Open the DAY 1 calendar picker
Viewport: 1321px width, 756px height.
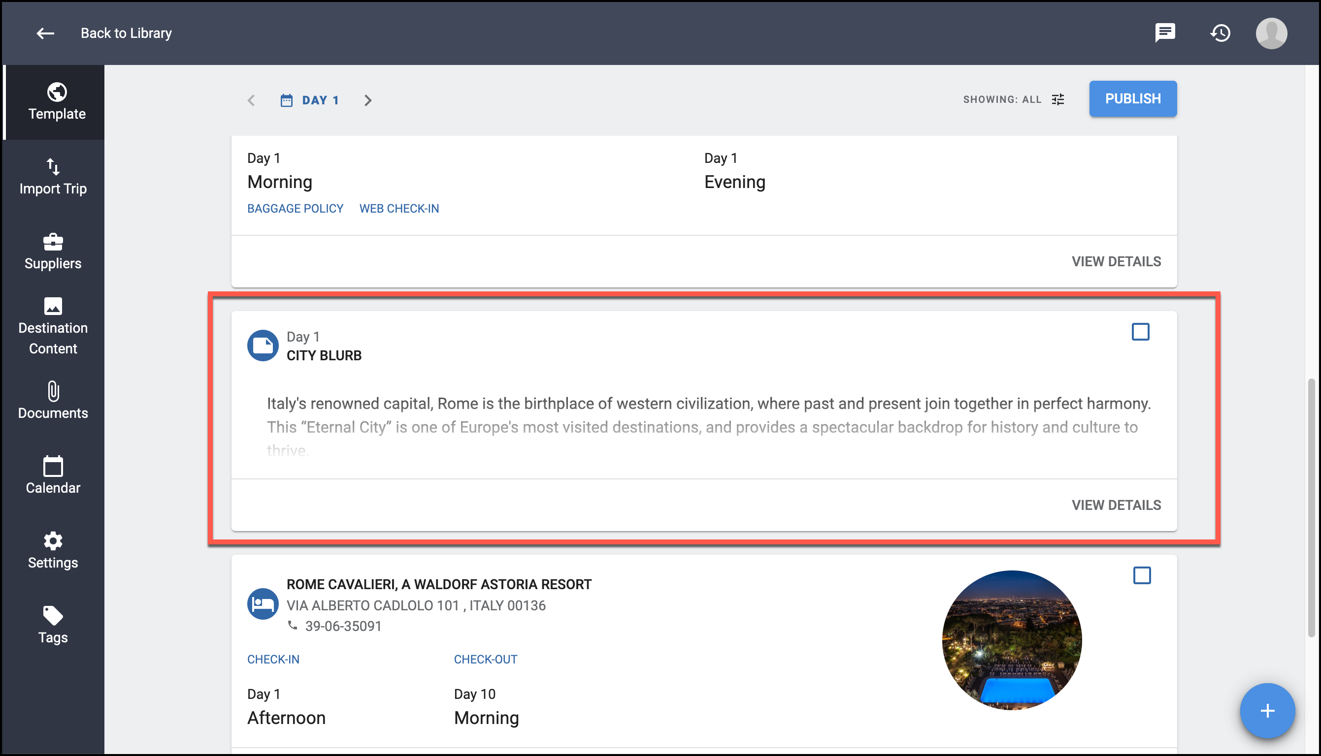click(x=310, y=100)
